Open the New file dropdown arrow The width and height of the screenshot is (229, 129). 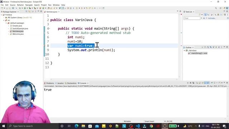4,8
